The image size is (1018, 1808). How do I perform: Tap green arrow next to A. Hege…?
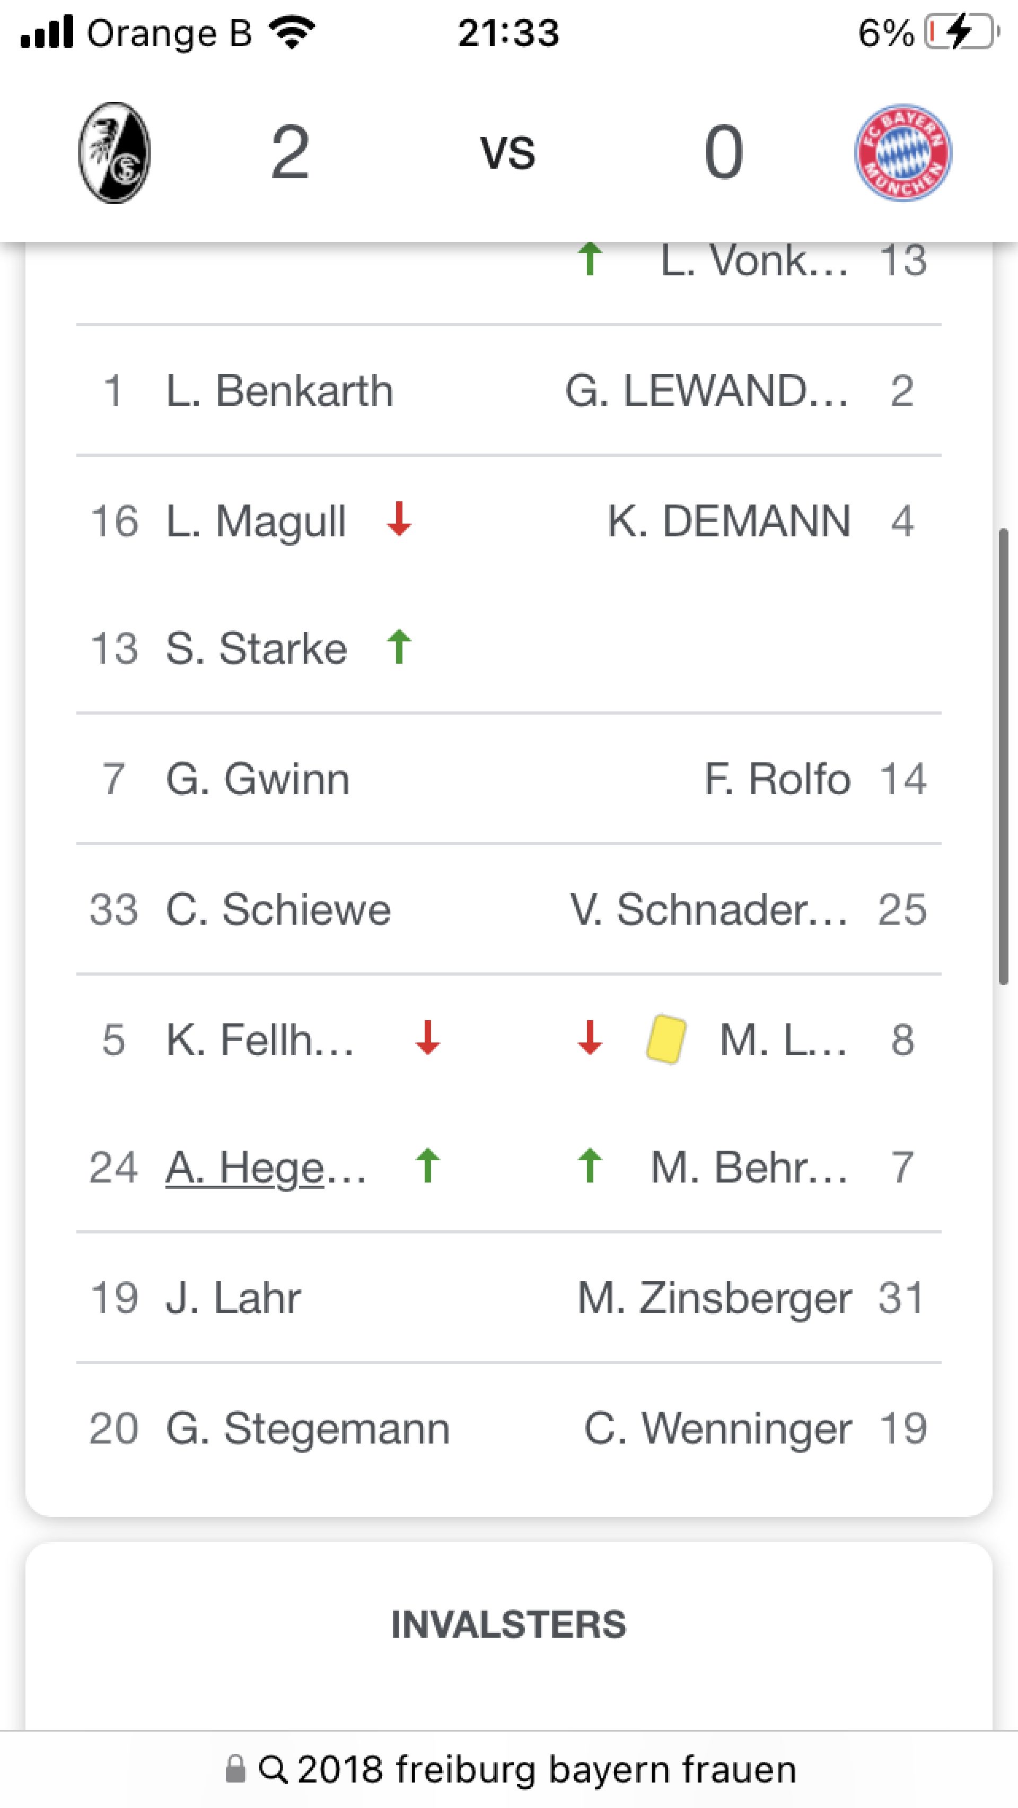[x=427, y=1166]
